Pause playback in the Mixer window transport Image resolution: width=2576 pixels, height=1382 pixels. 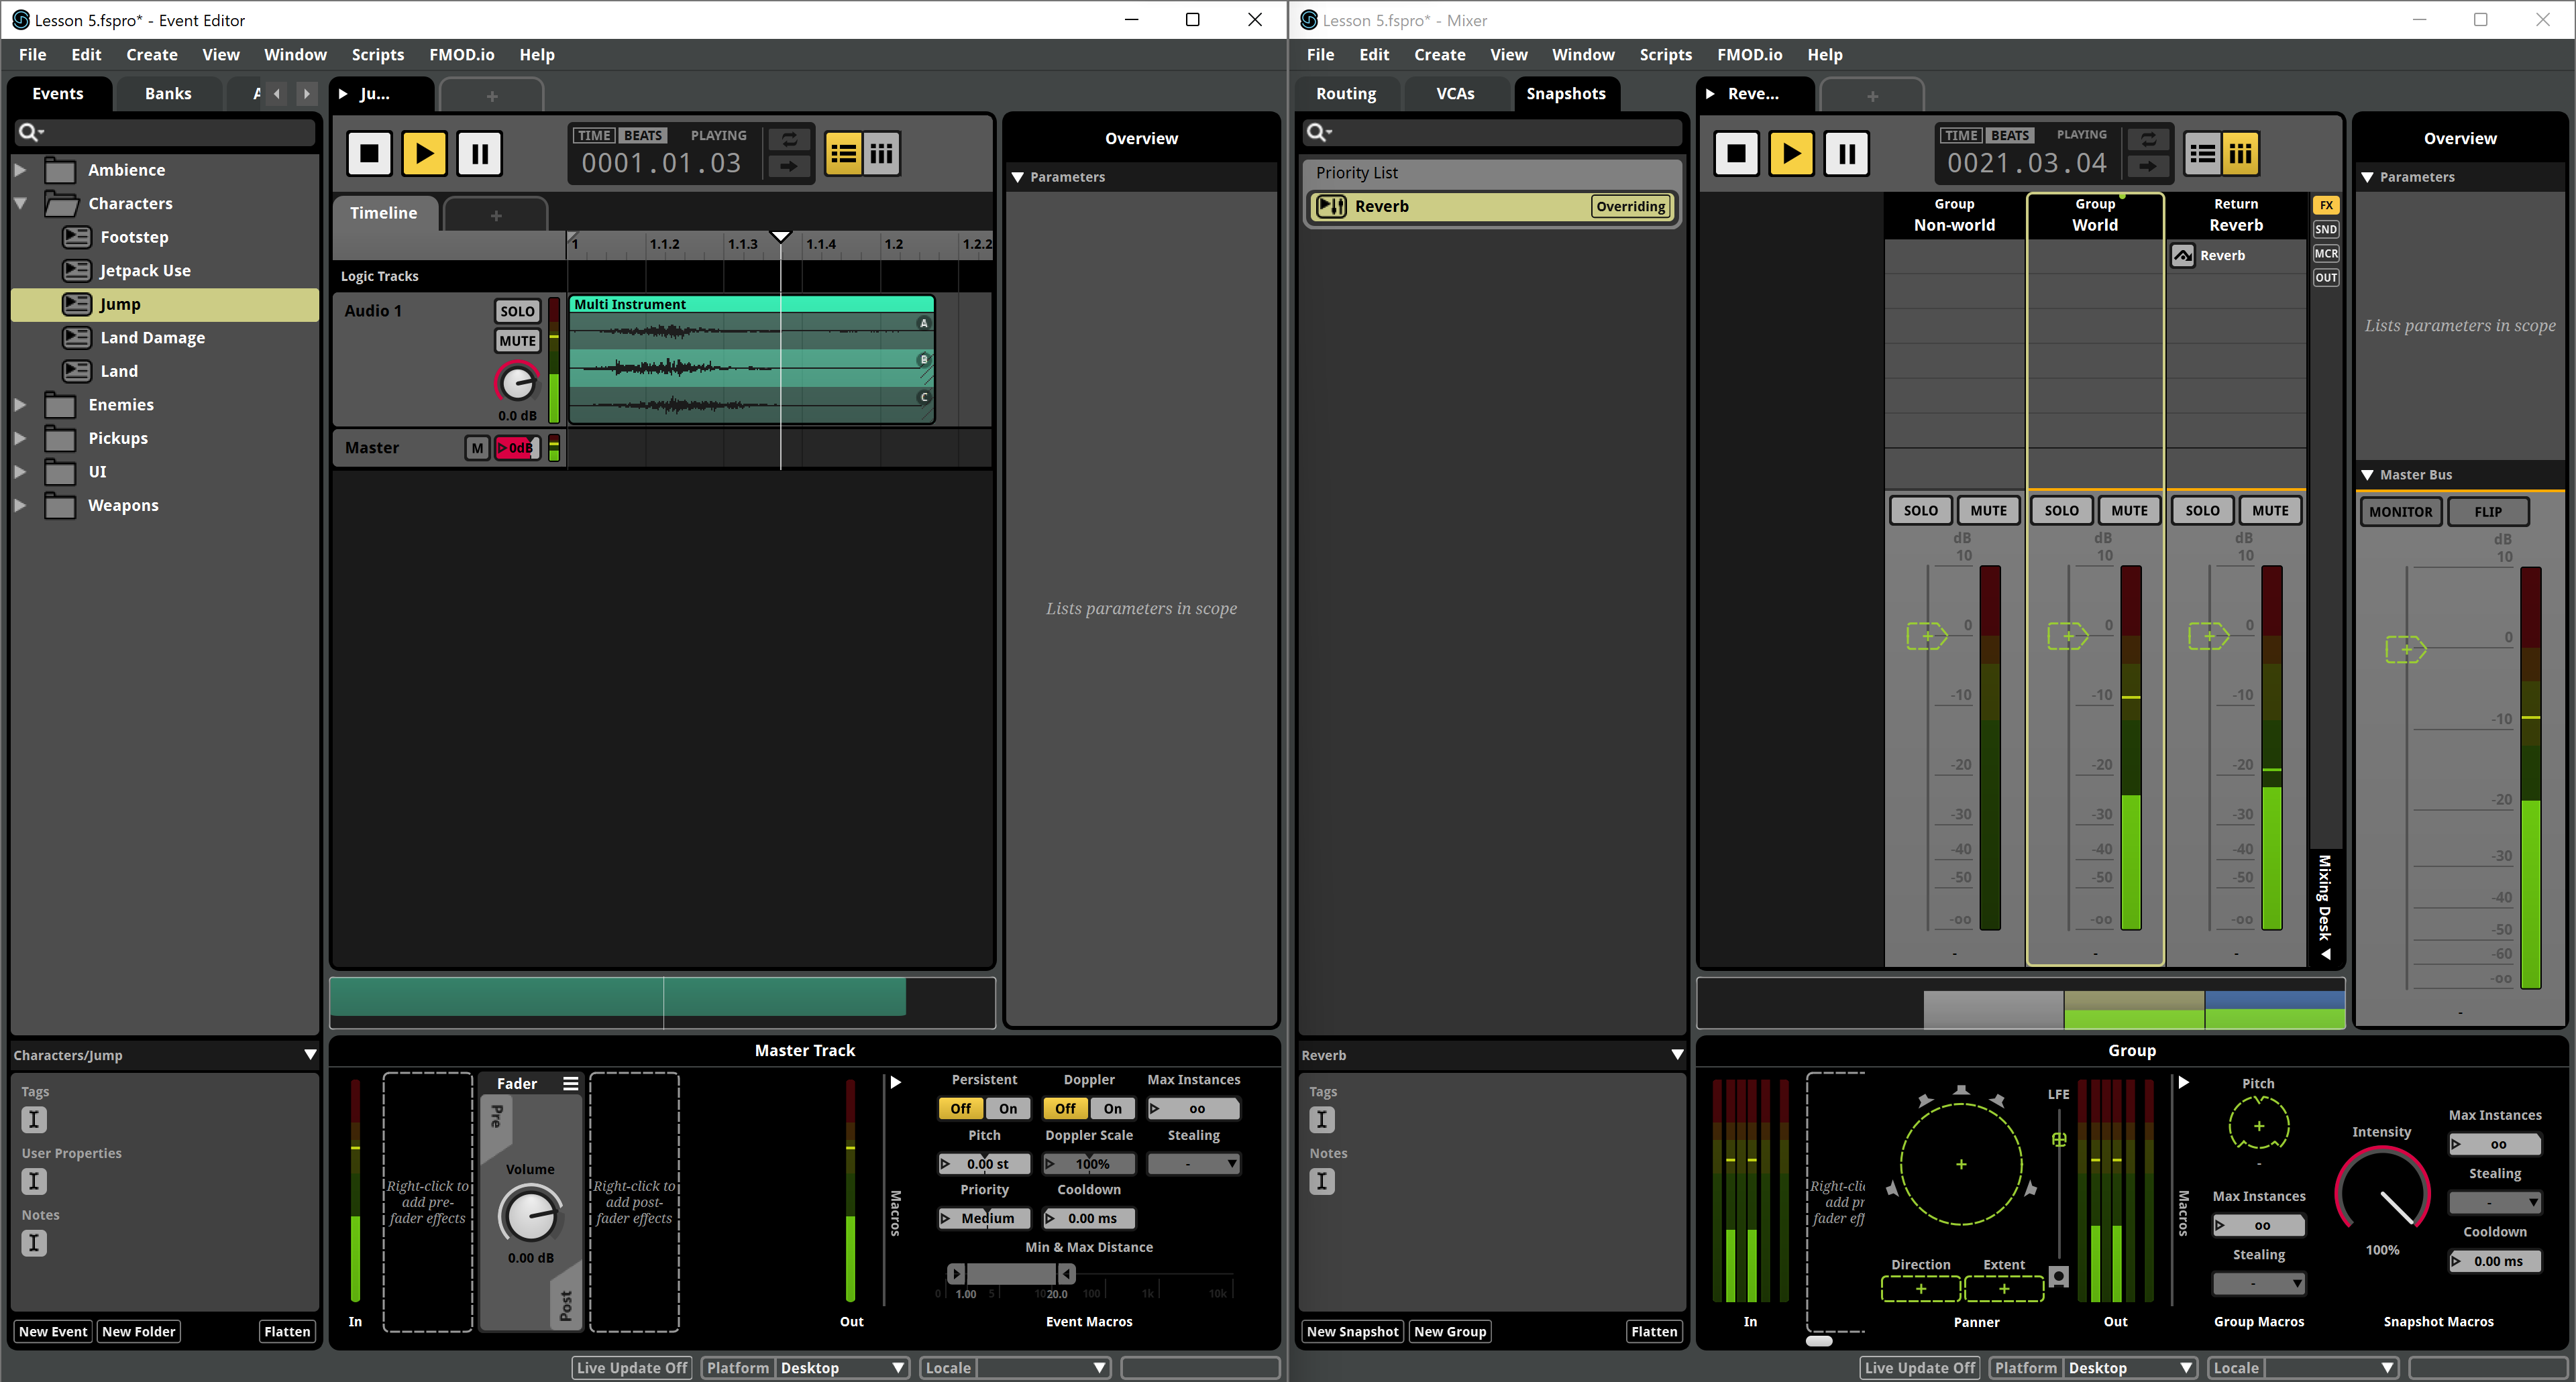coord(1846,154)
